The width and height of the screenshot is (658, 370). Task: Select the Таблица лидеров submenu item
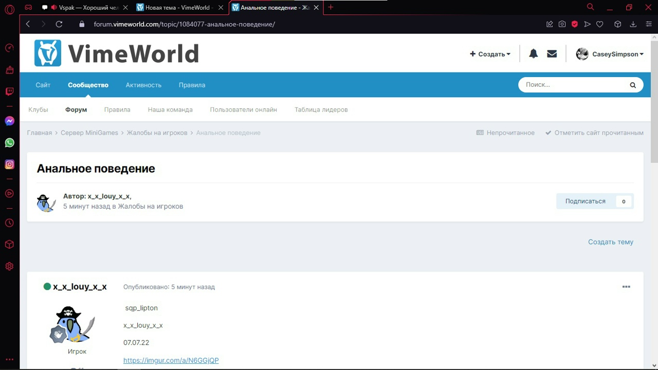coord(321,109)
